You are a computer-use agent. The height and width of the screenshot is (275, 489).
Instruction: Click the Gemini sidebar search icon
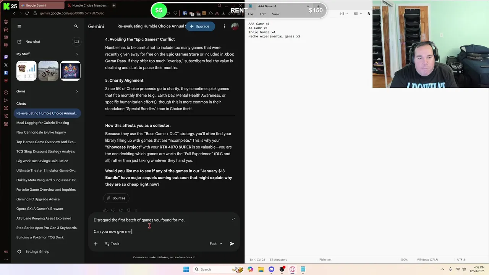[x=76, y=26]
